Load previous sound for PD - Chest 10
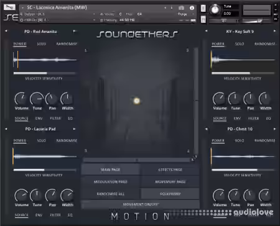280x226 pixels. [x=206, y=129]
